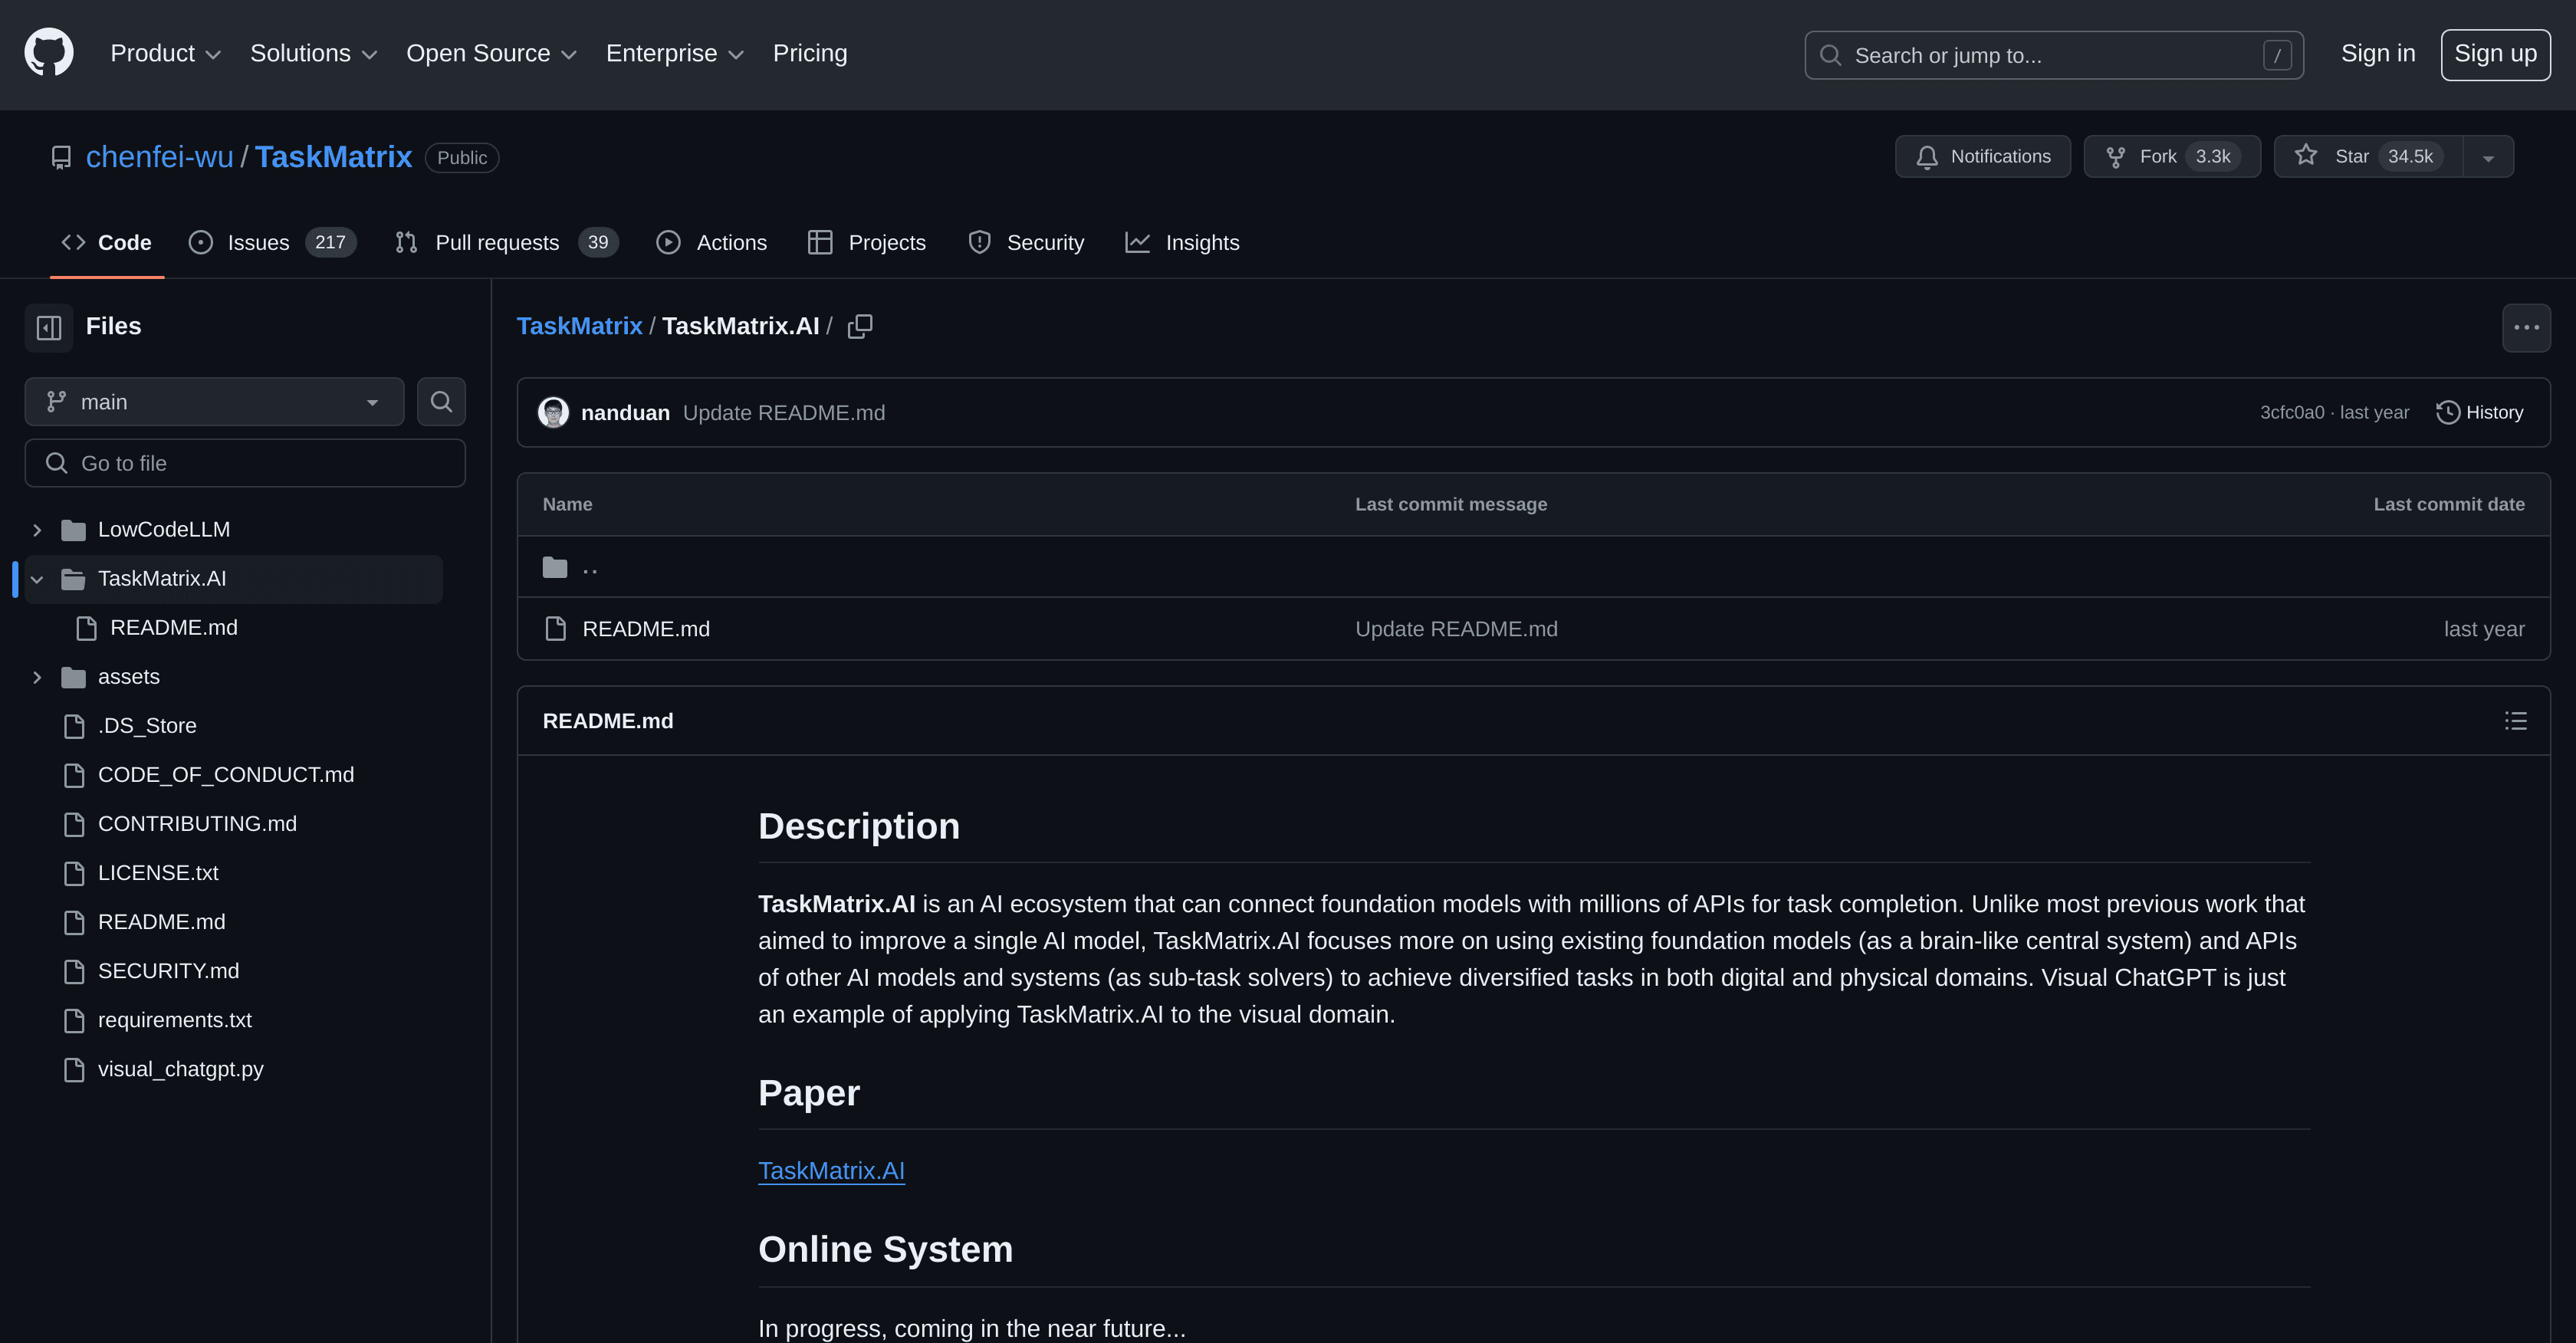The width and height of the screenshot is (2576, 1343).
Task: Open the Star button dropdown arrow
Action: [x=2489, y=156]
